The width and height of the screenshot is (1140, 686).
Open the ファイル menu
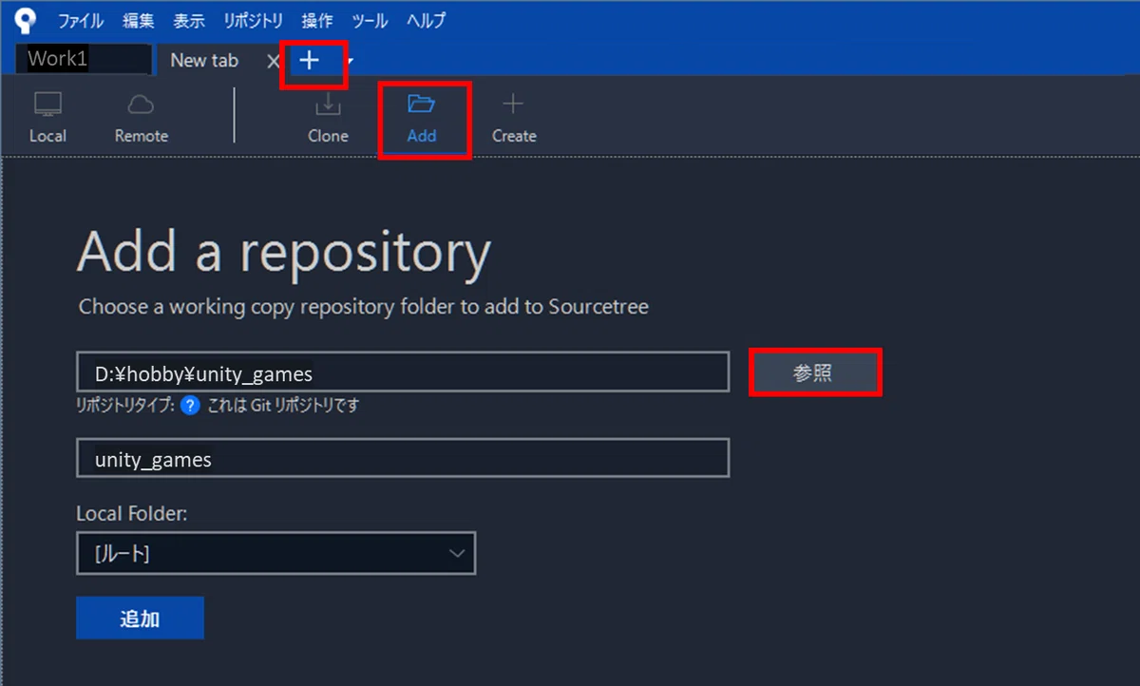(81, 20)
